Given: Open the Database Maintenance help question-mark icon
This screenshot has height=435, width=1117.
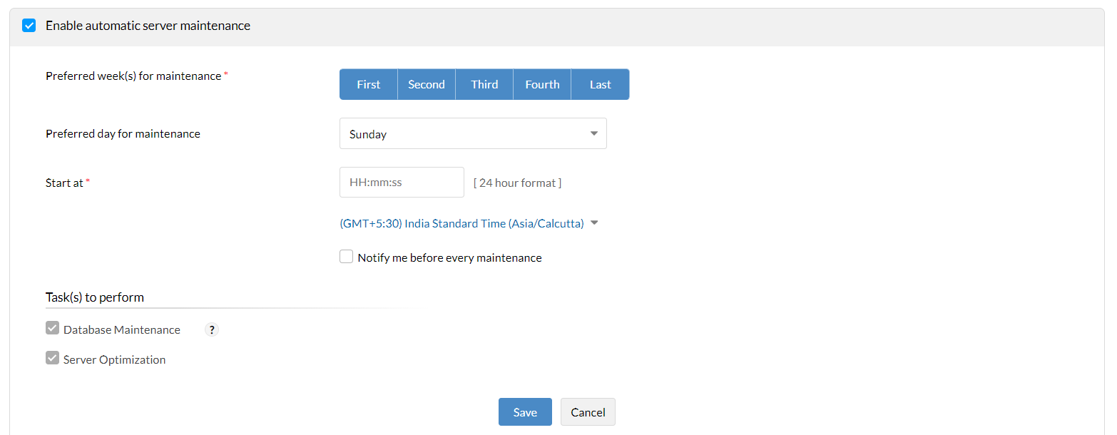Looking at the screenshot, I should [212, 329].
